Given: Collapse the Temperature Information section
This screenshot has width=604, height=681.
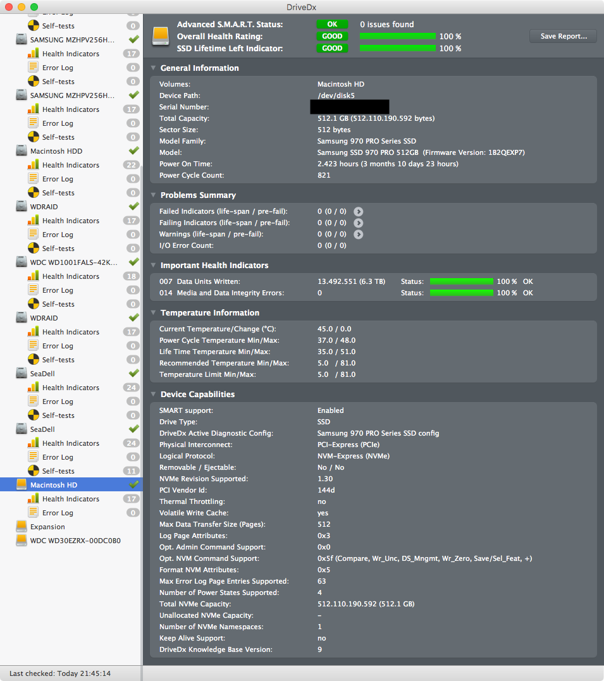Looking at the screenshot, I should (x=153, y=313).
